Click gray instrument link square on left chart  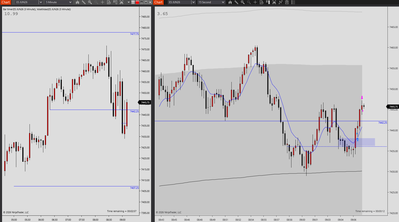[133, 2]
